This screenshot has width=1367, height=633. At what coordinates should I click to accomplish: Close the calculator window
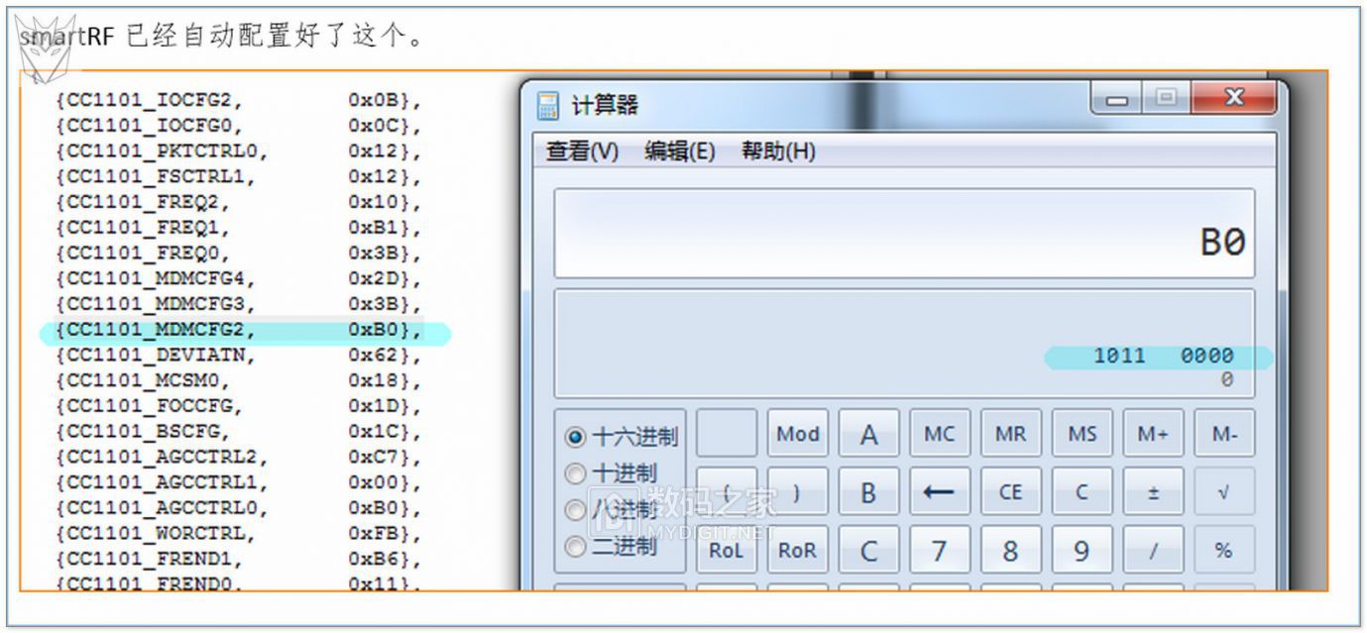pyautogui.click(x=1233, y=97)
